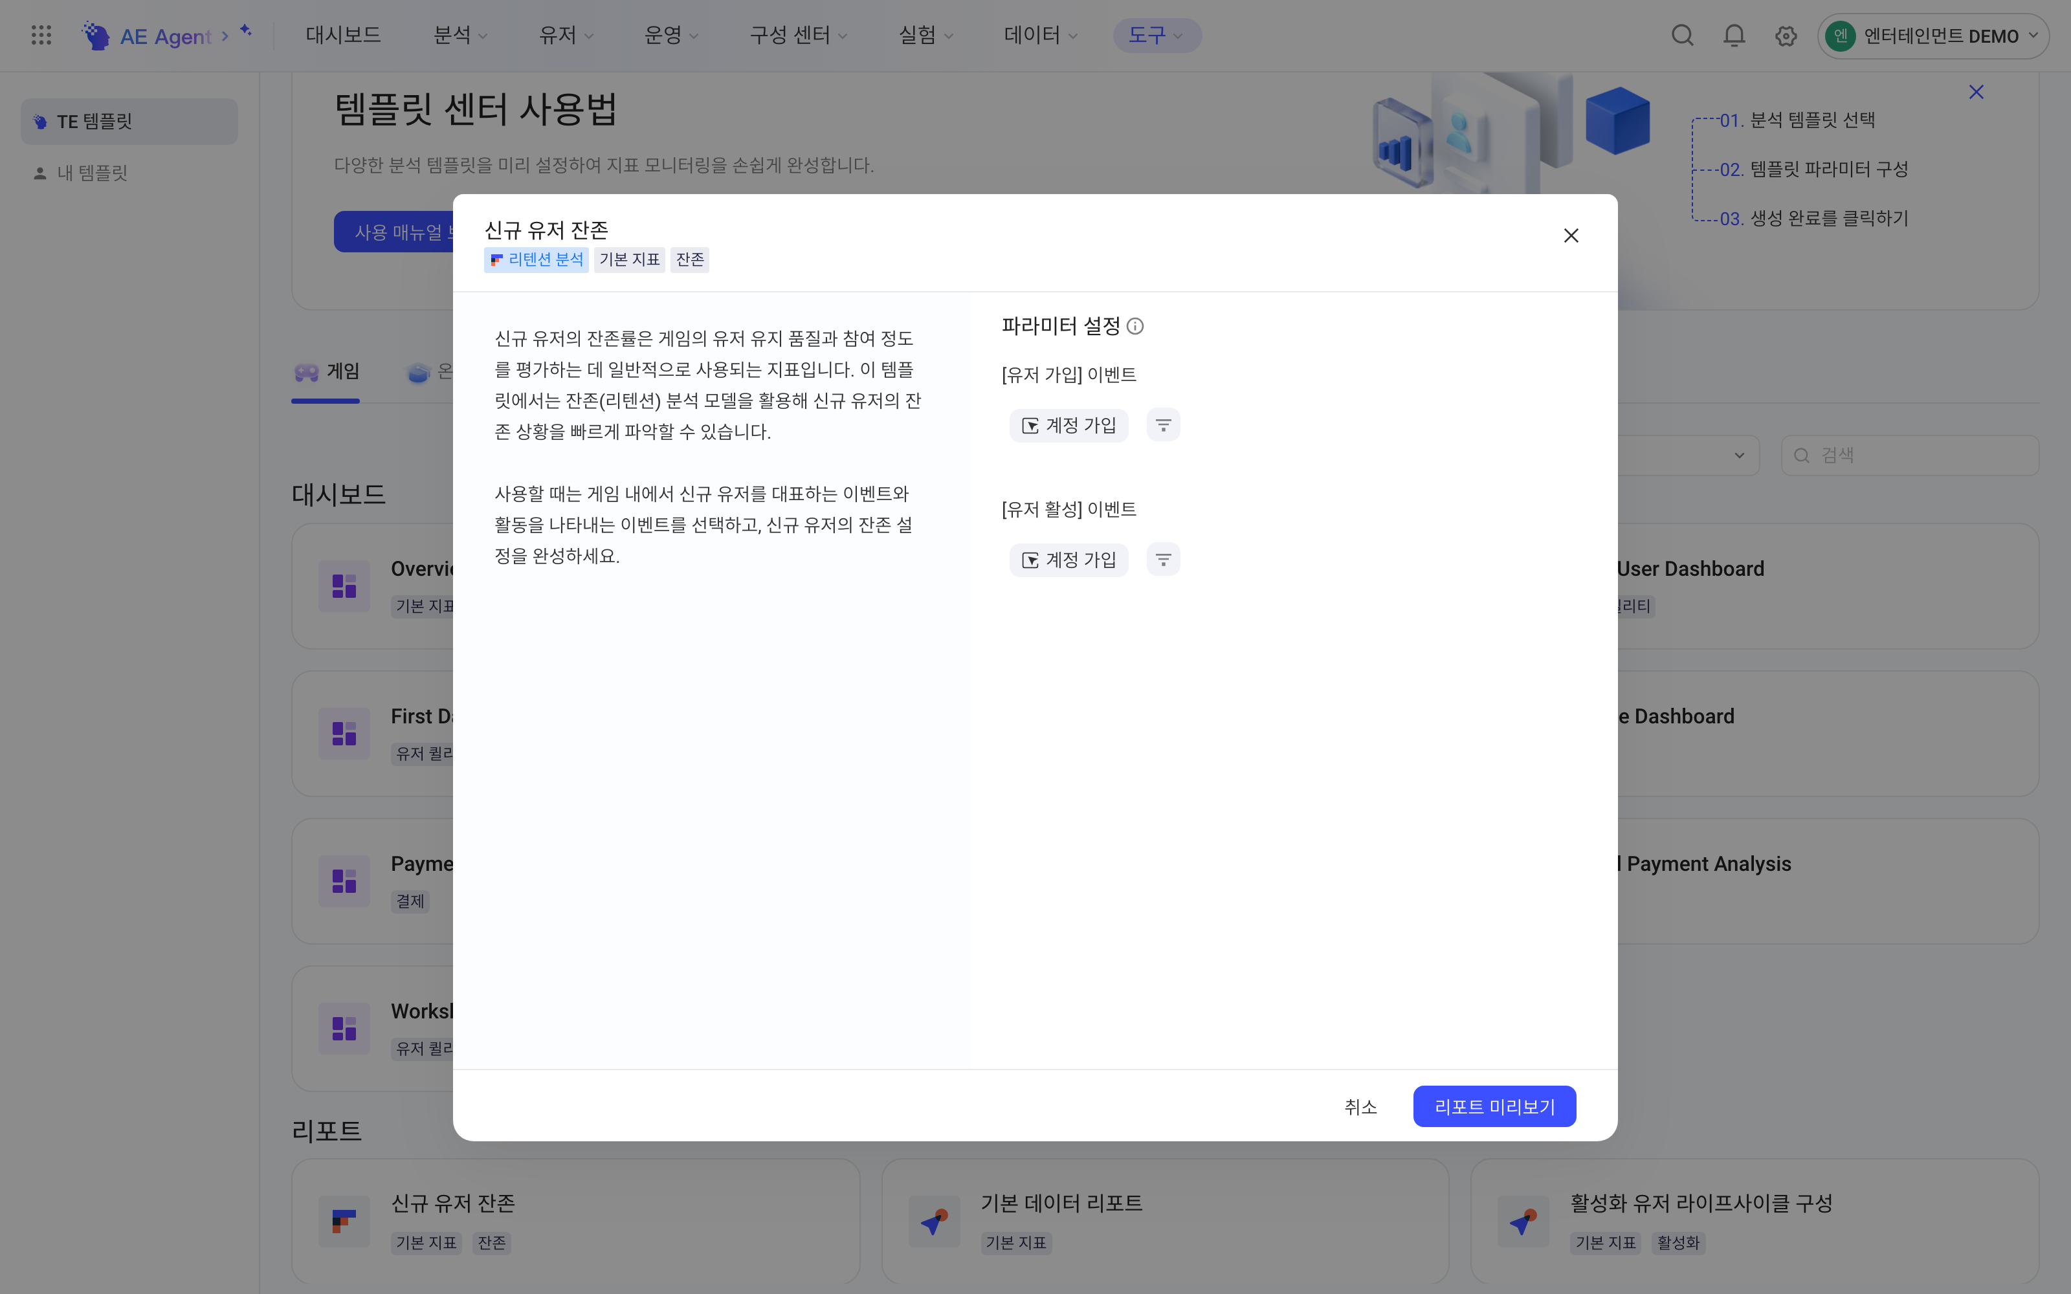Click the 리텐션 분석 tag
This screenshot has width=2071, height=1294.
click(x=536, y=260)
